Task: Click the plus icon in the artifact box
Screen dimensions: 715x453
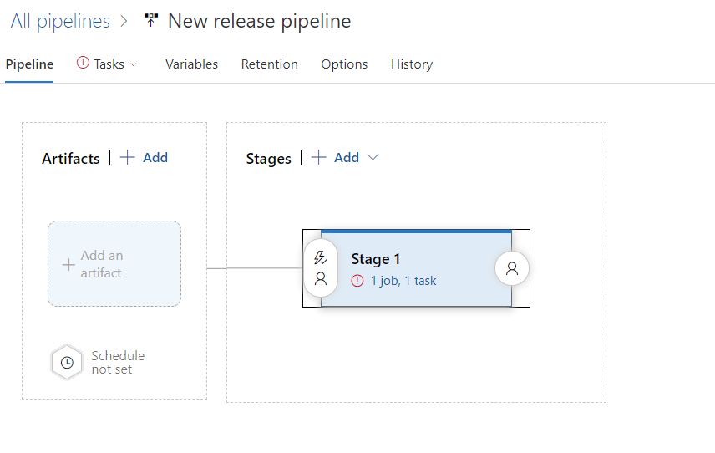Action: 68,265
